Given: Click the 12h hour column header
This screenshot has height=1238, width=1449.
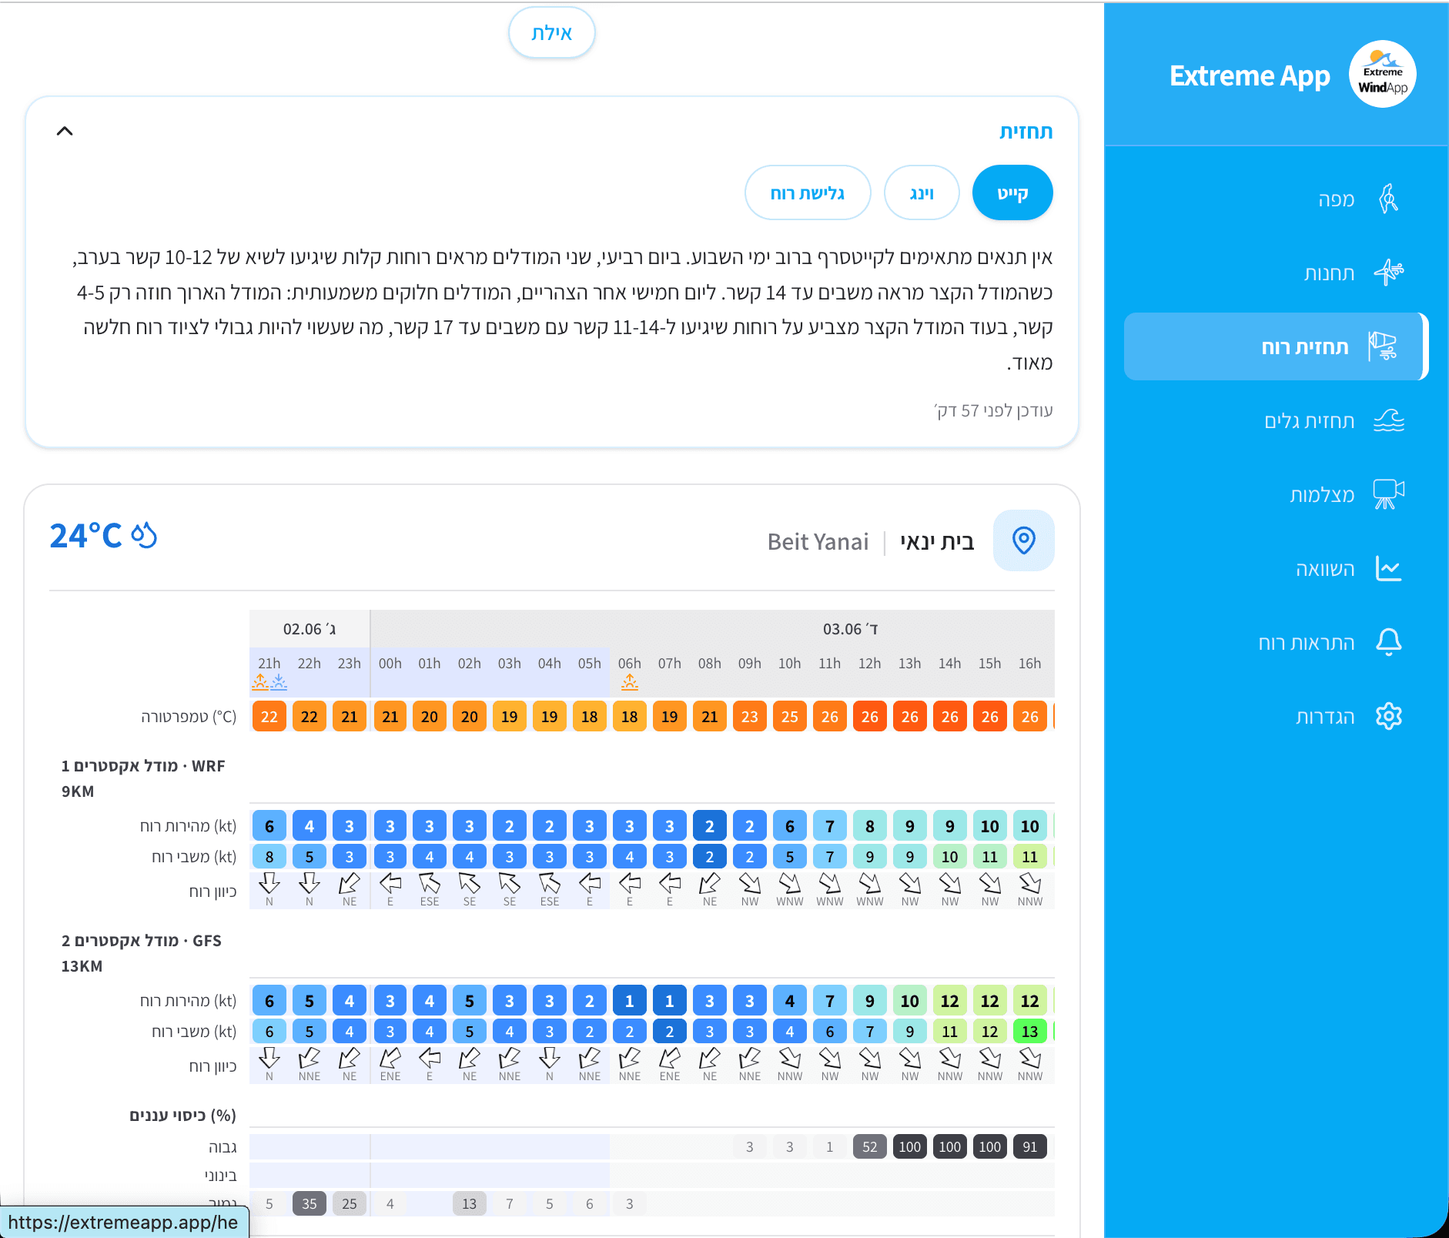Looking at the screenshot, I should 870,663.
